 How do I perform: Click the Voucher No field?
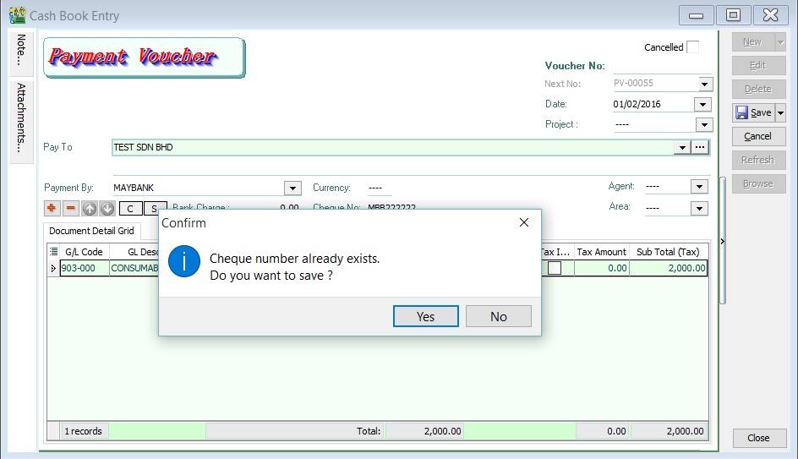tap(662, 66)
